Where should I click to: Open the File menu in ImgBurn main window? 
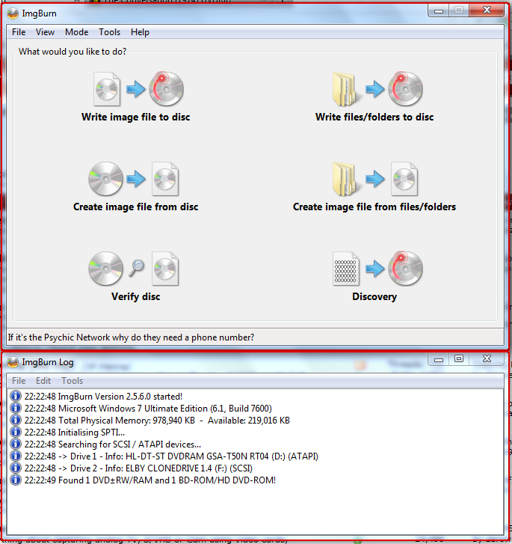pos(19,32)
